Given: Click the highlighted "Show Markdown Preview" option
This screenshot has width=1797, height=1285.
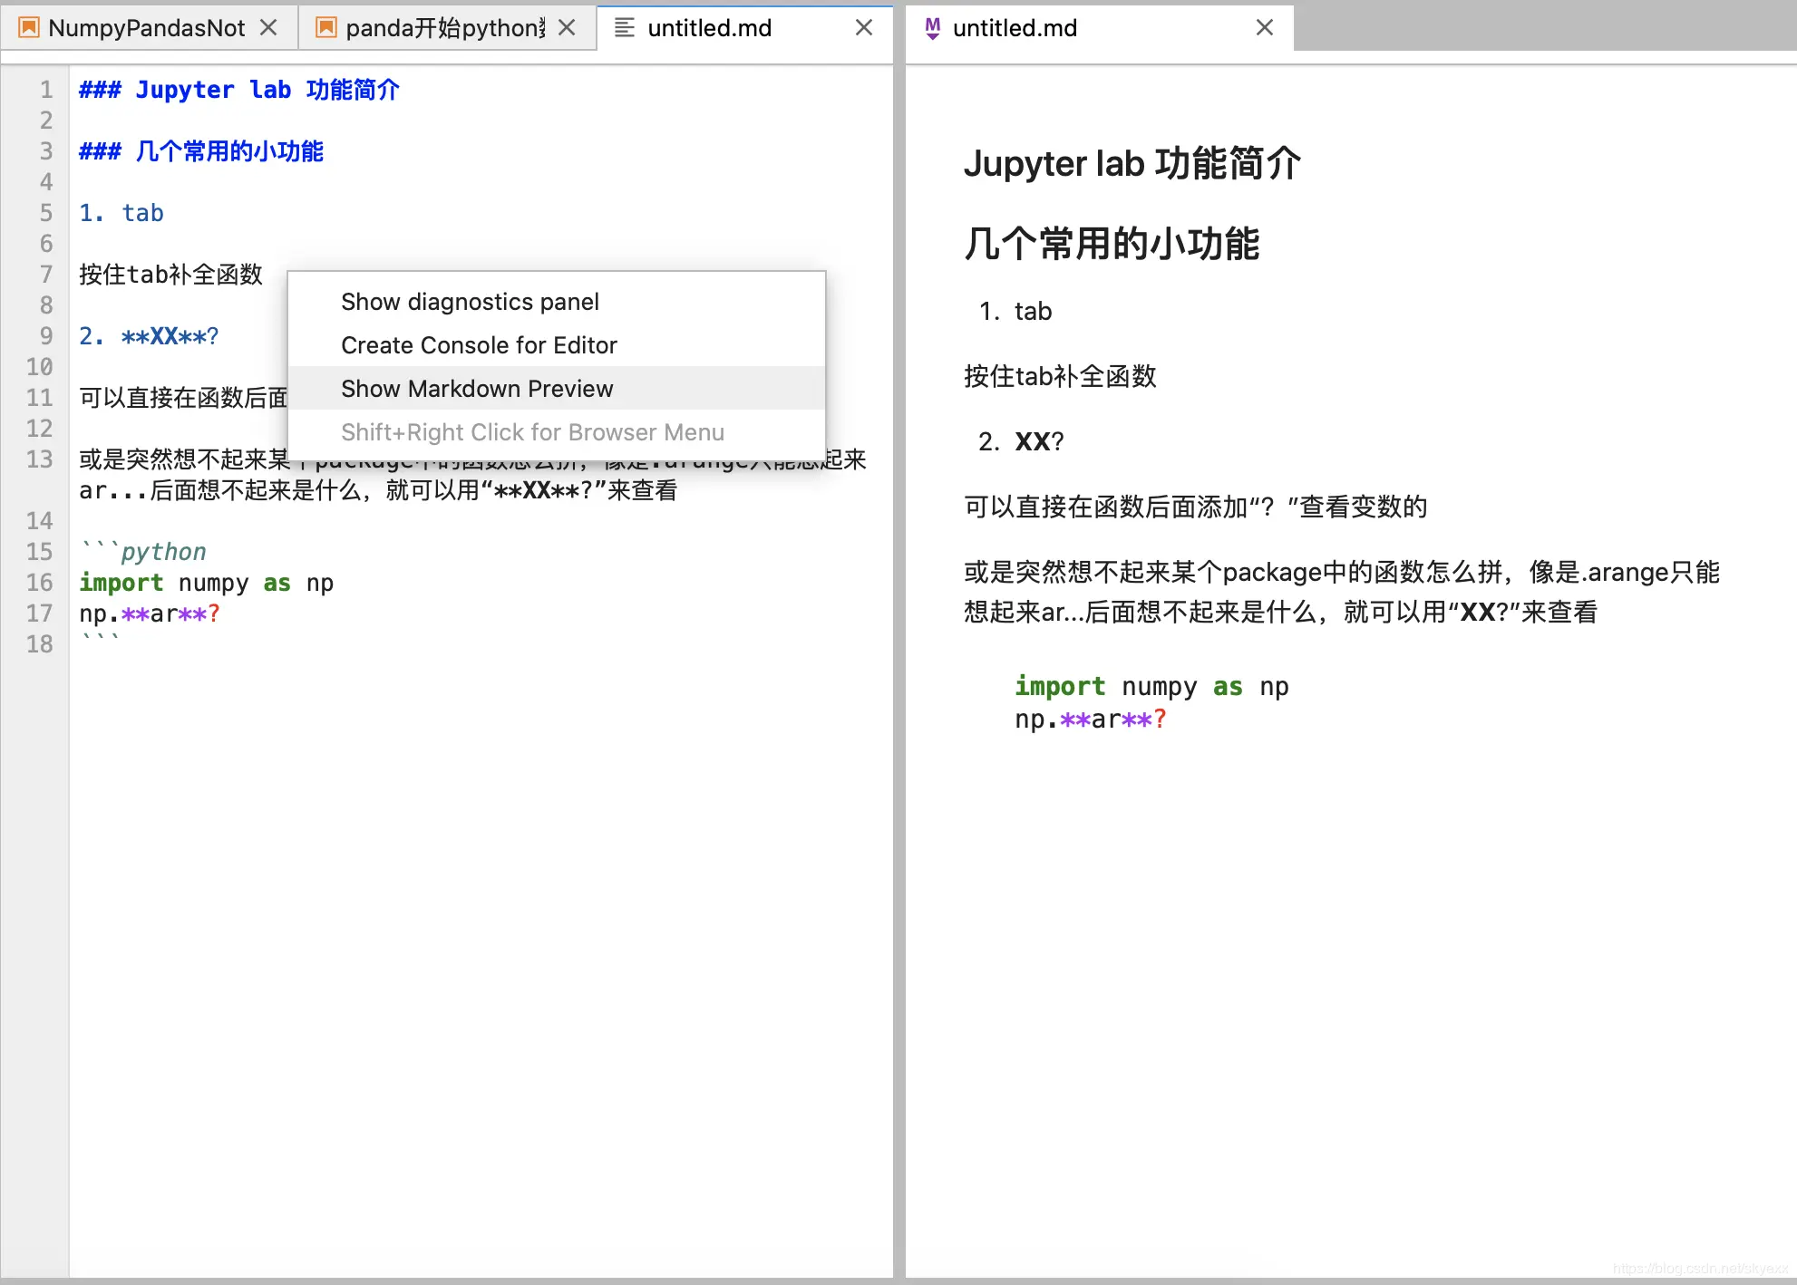Looking at the screenshot, I should 477,388.
